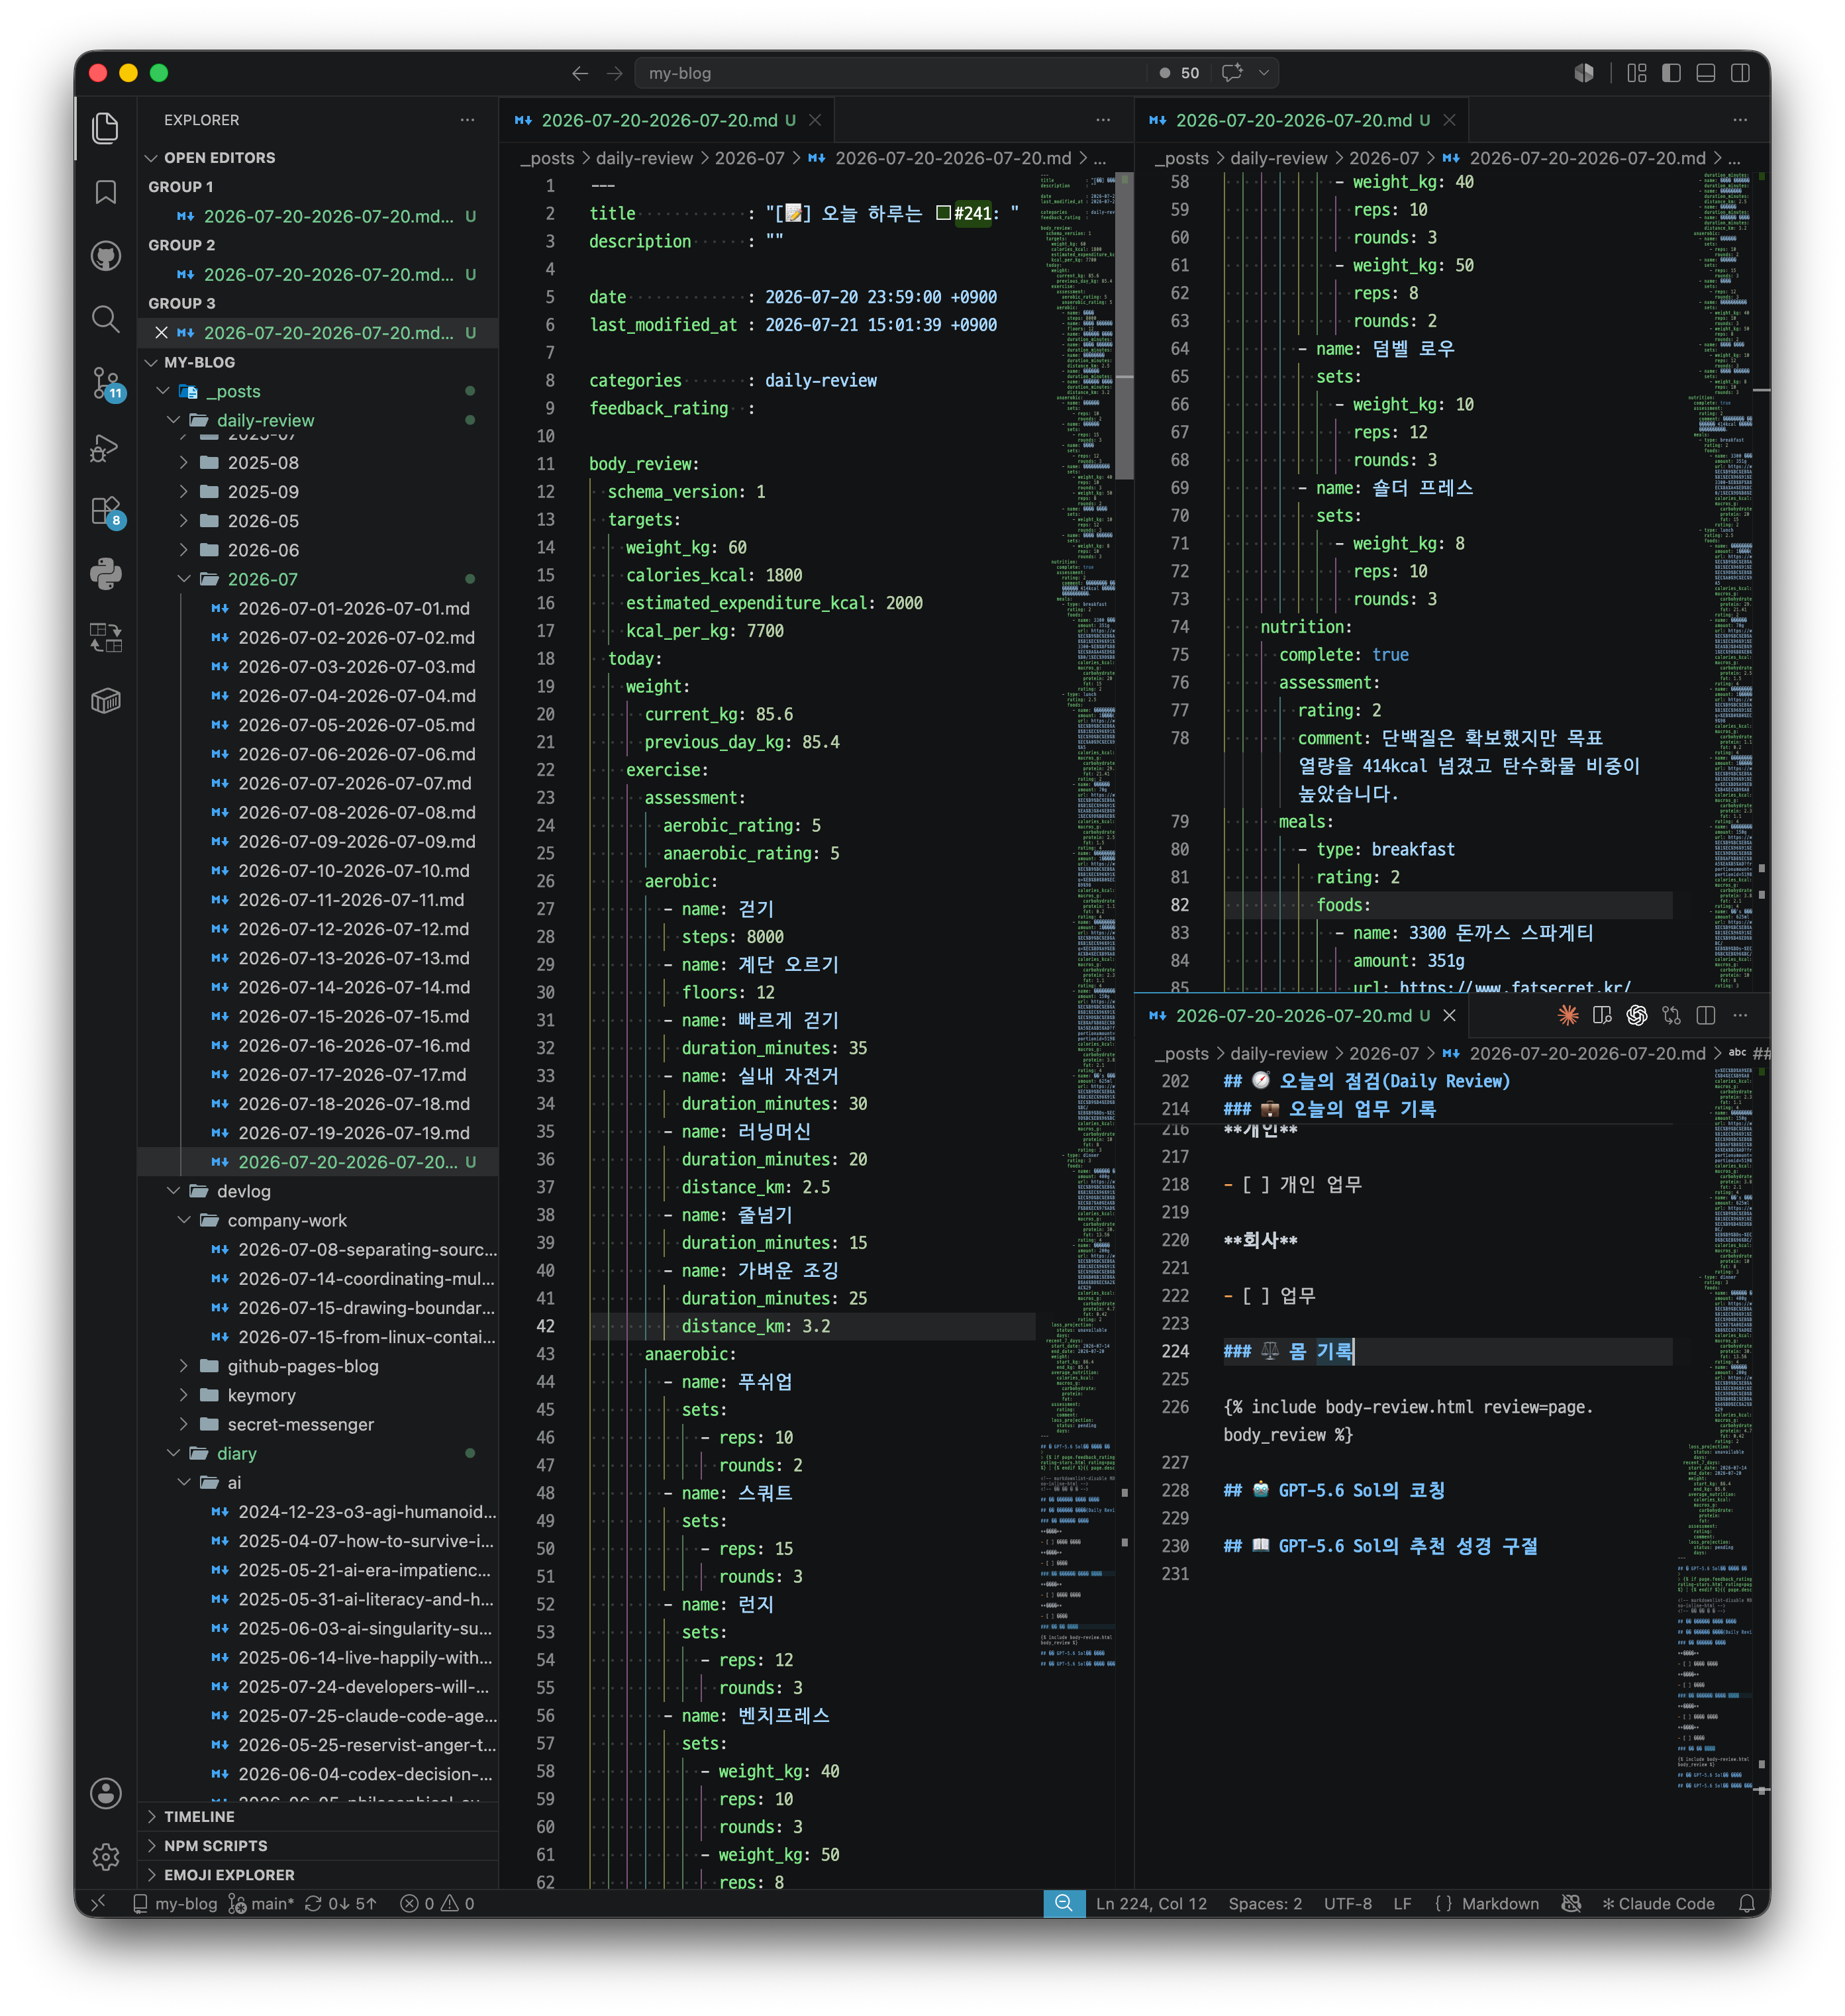
Task: Expand the github-pages-blog folder
Action: (183, 1365)
